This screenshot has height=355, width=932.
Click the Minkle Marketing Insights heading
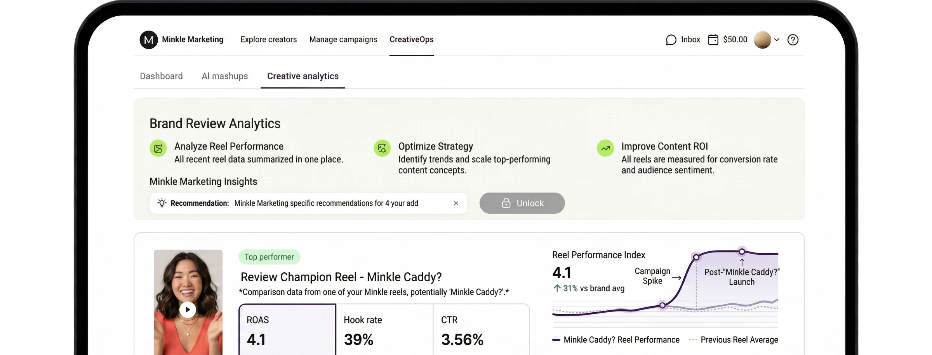coord(203,182)
